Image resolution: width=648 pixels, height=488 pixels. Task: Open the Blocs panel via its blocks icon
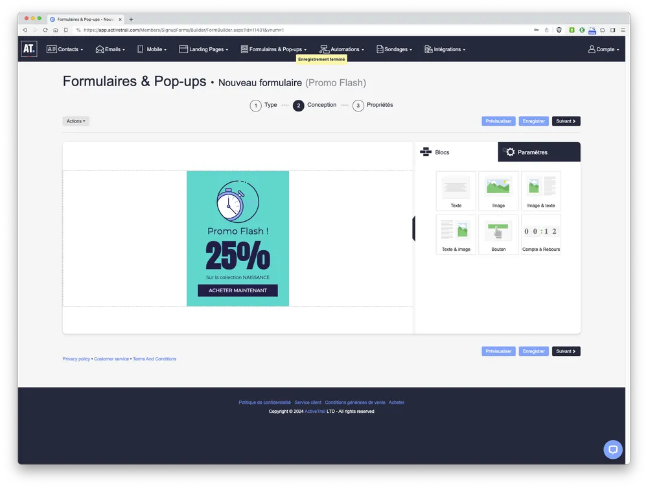426,152
